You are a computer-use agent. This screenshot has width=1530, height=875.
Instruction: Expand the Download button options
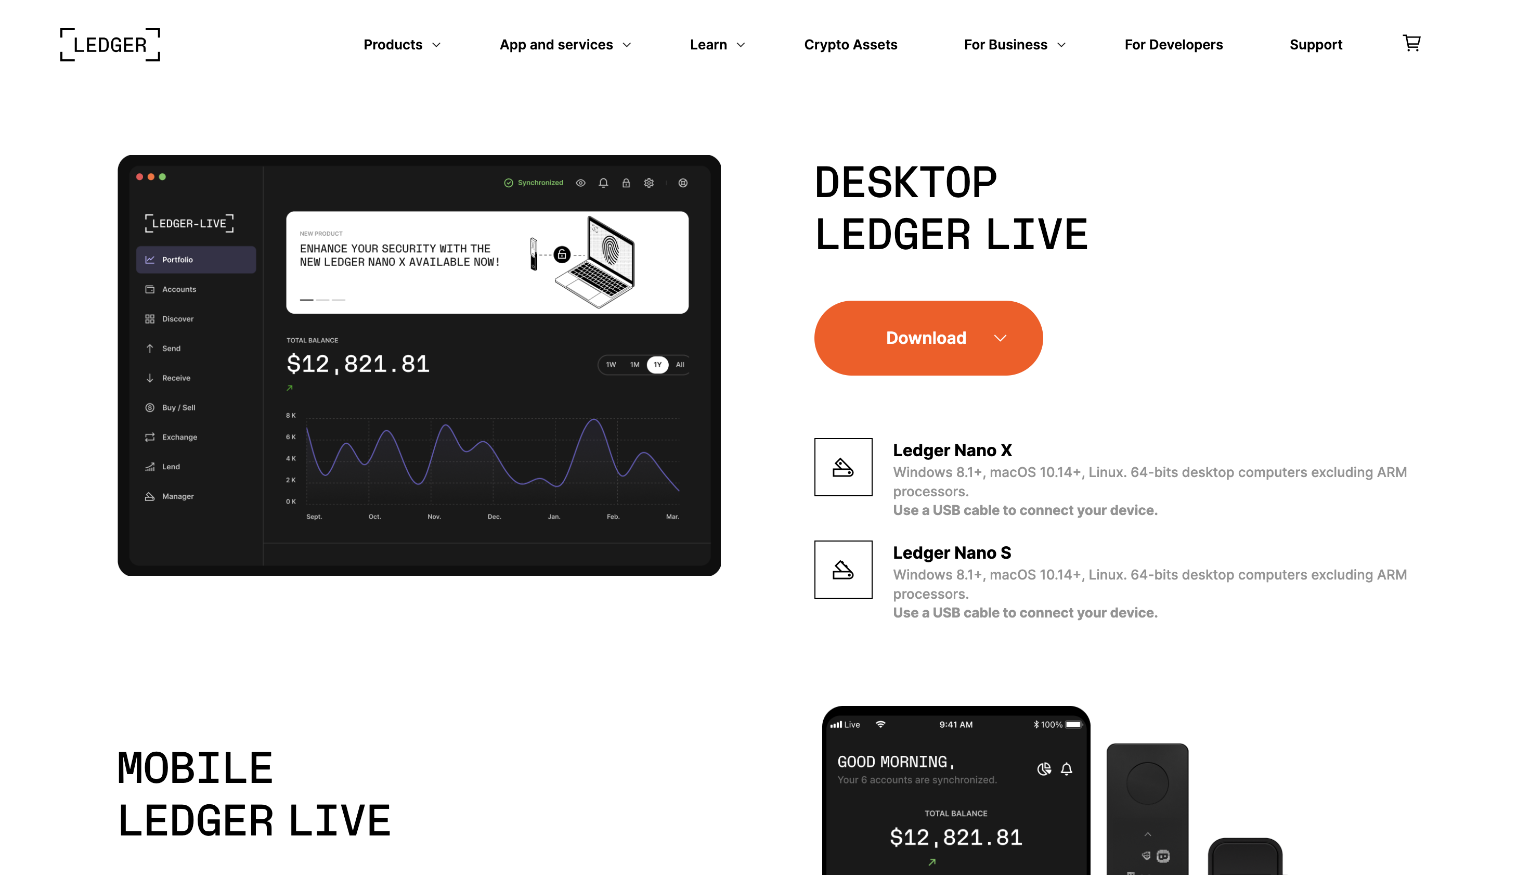point(1000,338)
